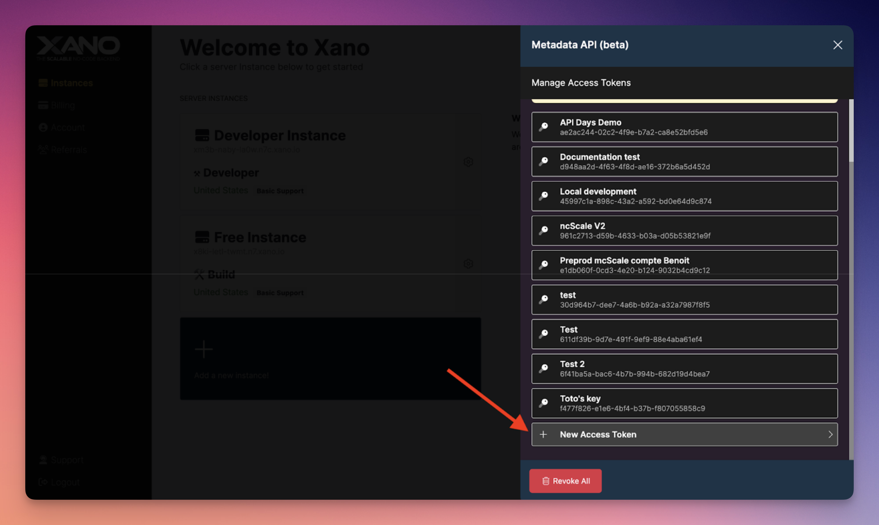
Task: Click the Xano logo
Action: [x=78, y=48]
